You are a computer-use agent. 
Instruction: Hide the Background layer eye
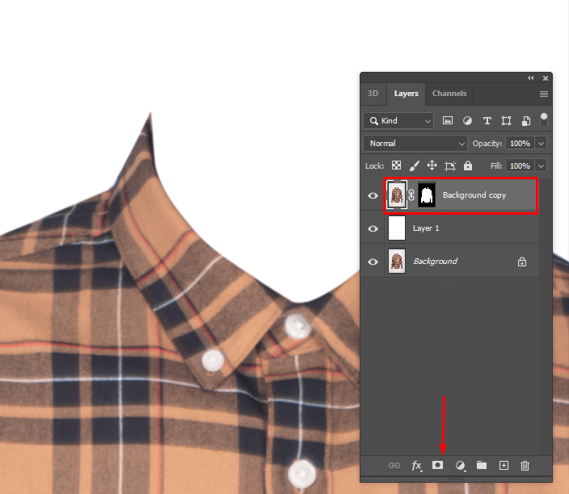tap(373, 262)
